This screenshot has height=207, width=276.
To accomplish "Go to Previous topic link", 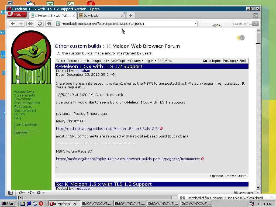I will [x=229, y=61].
